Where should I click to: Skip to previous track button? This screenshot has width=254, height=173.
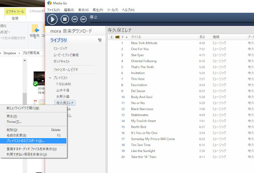click(x=75, y=19)
